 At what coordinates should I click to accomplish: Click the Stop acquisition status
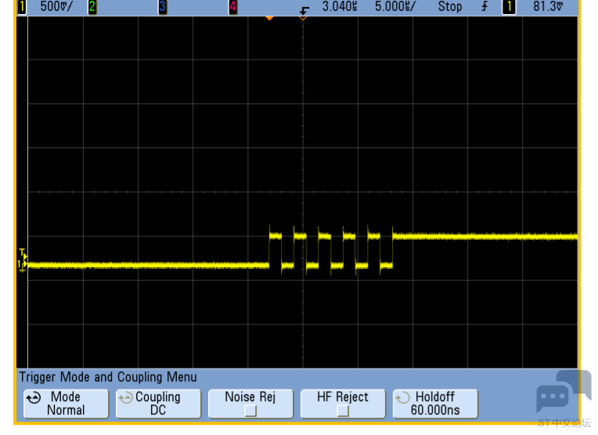click(449, 6)
